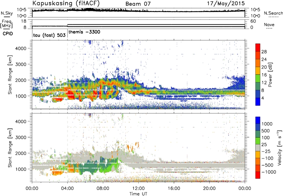
Task: Click the bright blue bottom of power colorbar
Action: [x=258, y=102]
